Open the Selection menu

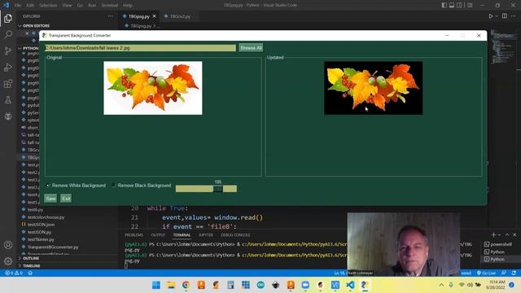[48, 6]
